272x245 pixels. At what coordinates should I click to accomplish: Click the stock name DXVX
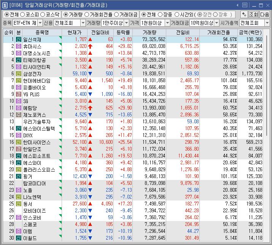[28, 135]
